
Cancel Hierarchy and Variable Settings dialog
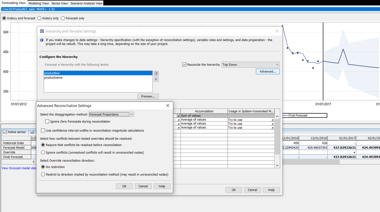point(252,190)
